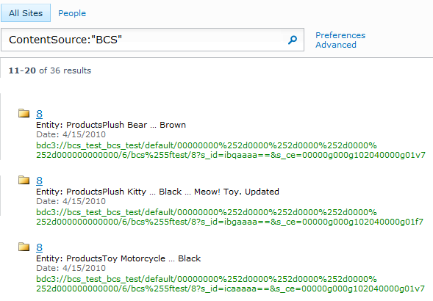Open the Plush Kitty result title link
This screenshot has width=433, height=301.
click(x=40, y=181)
